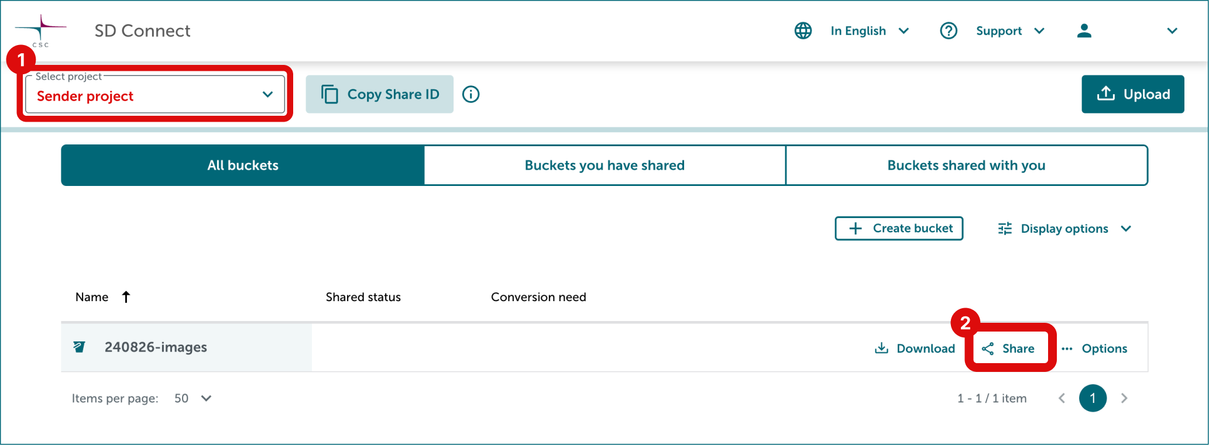This screenshot has width=1209, height=445.
Task: Click the CSC logo in the header
Action: (x=40, y=30)
